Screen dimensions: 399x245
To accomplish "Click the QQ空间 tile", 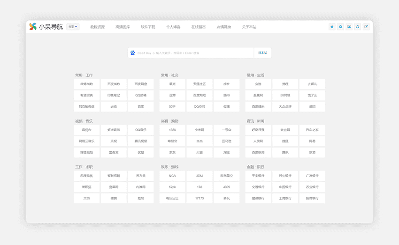I will 199,107.
